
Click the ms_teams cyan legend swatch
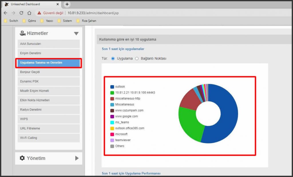(x=112, y=123)
